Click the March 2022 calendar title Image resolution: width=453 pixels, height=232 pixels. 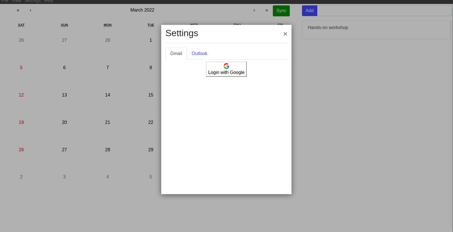[142, 10]
